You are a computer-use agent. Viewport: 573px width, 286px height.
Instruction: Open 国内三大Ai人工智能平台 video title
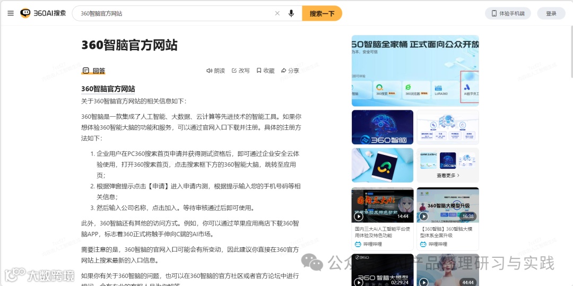click(382, 232)
